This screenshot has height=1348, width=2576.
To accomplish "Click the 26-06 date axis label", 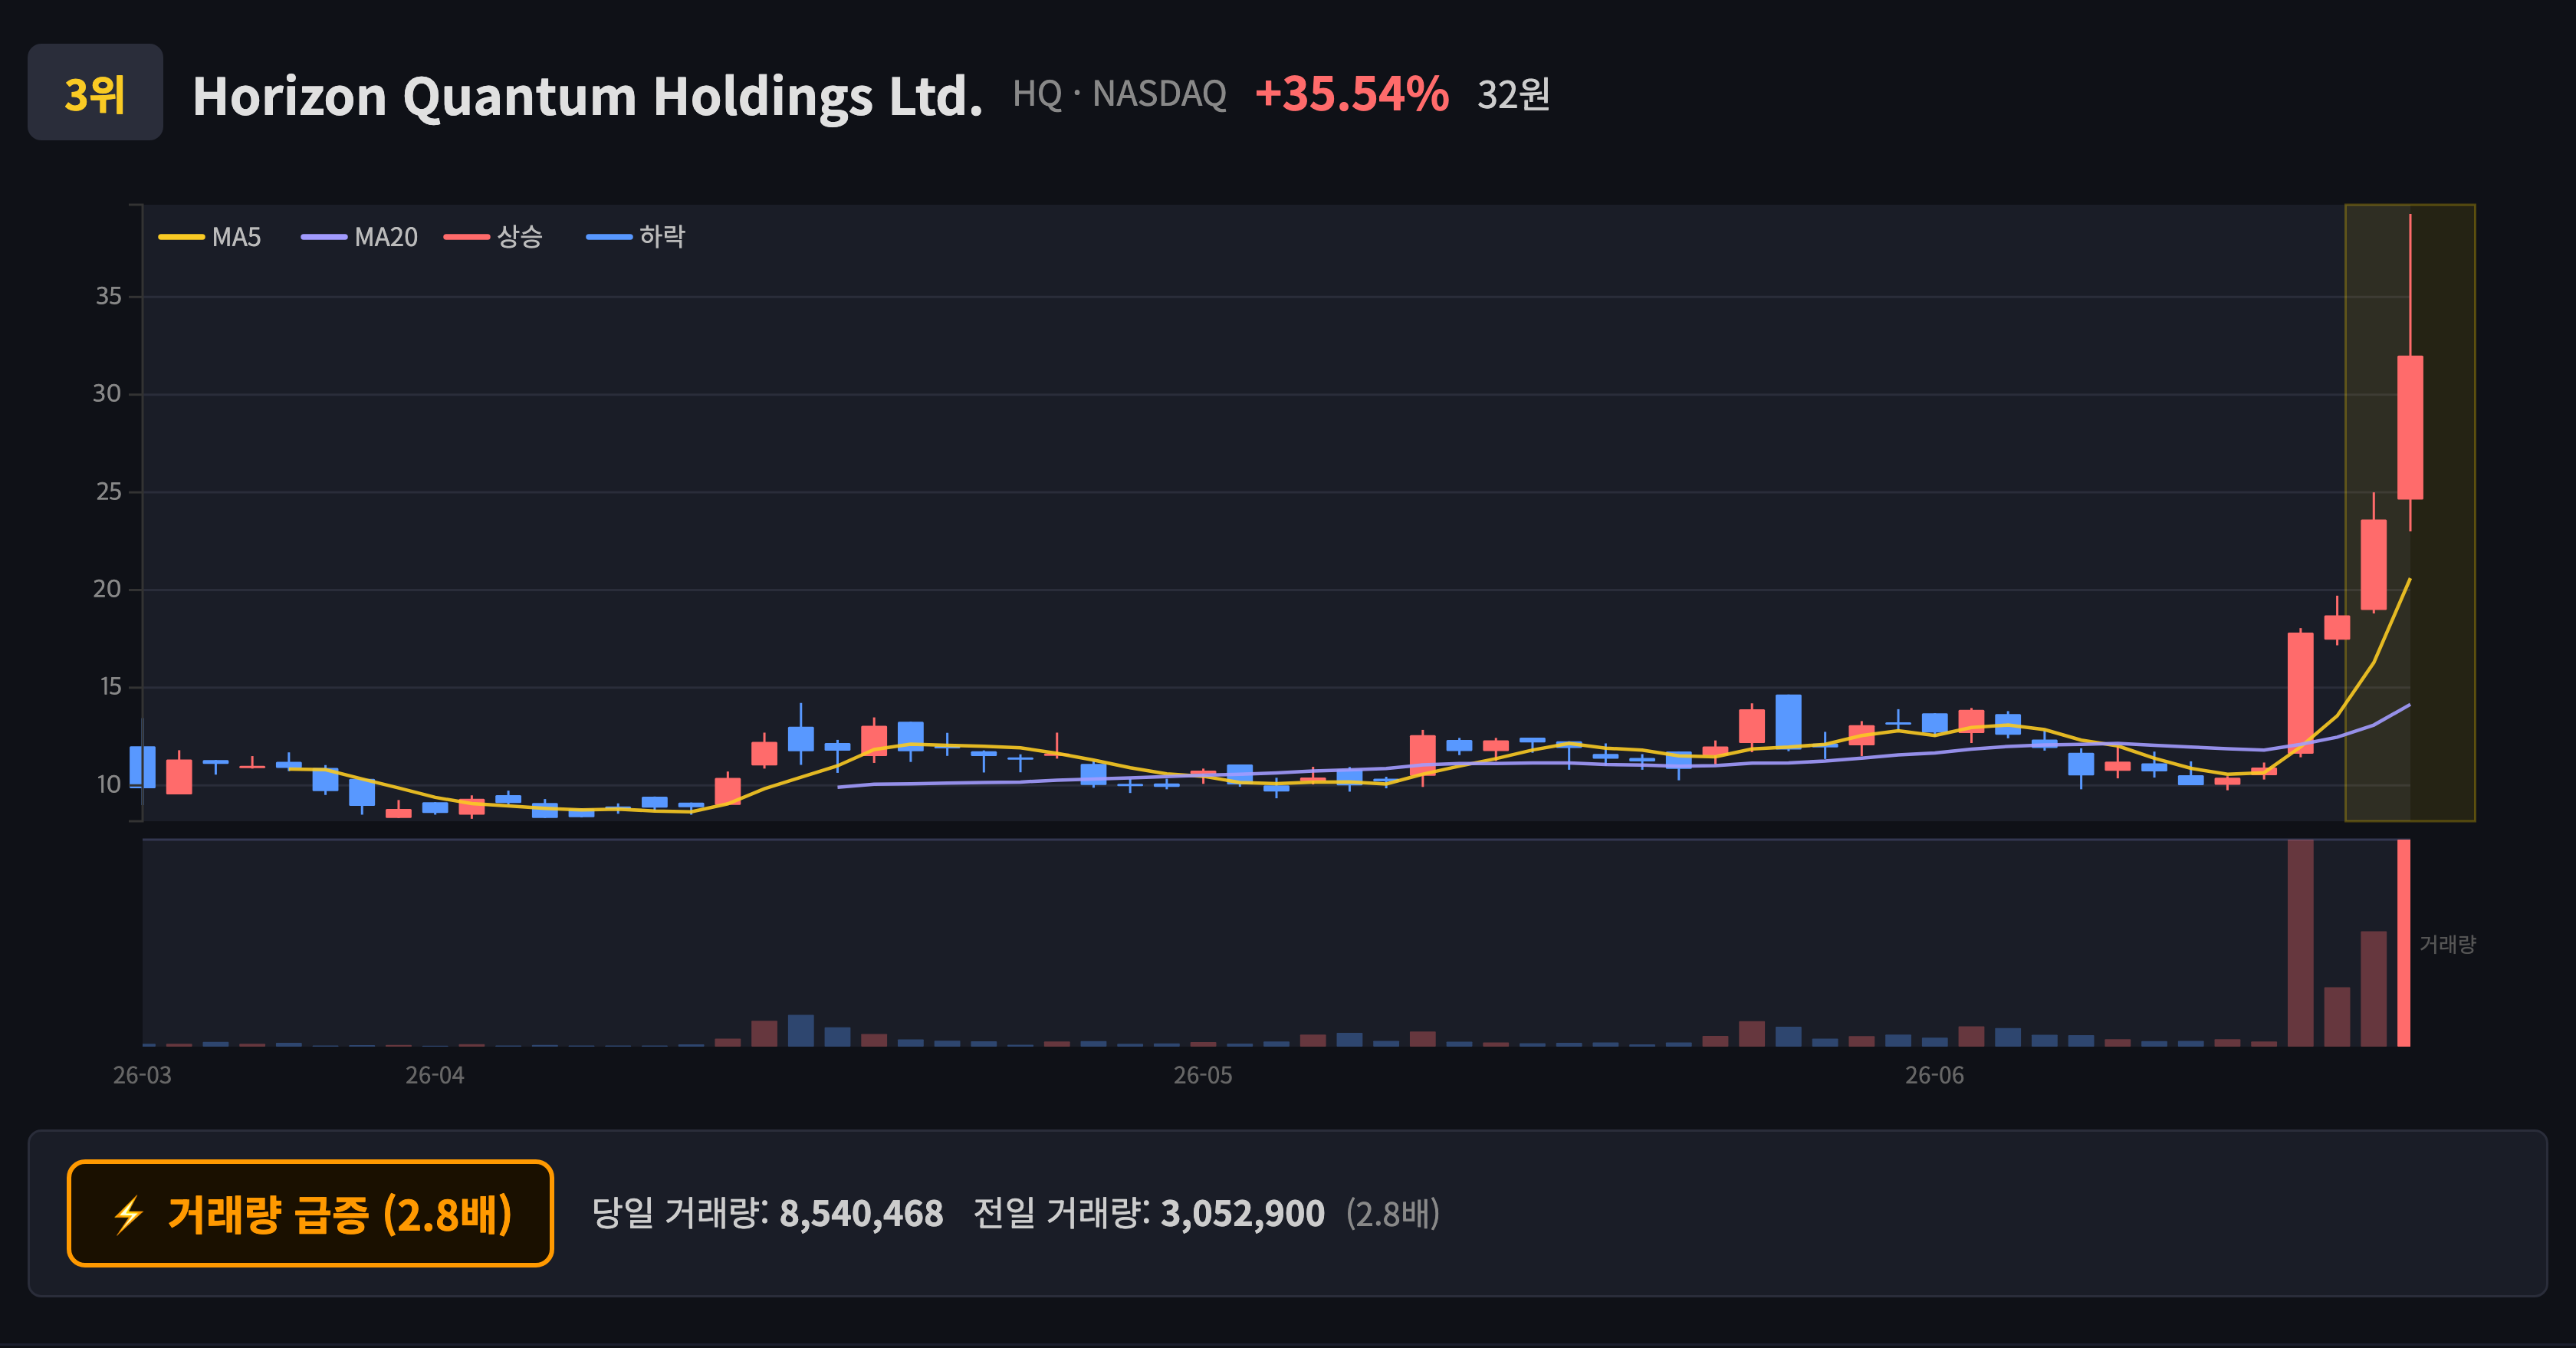I will tap(1934, 1076).
